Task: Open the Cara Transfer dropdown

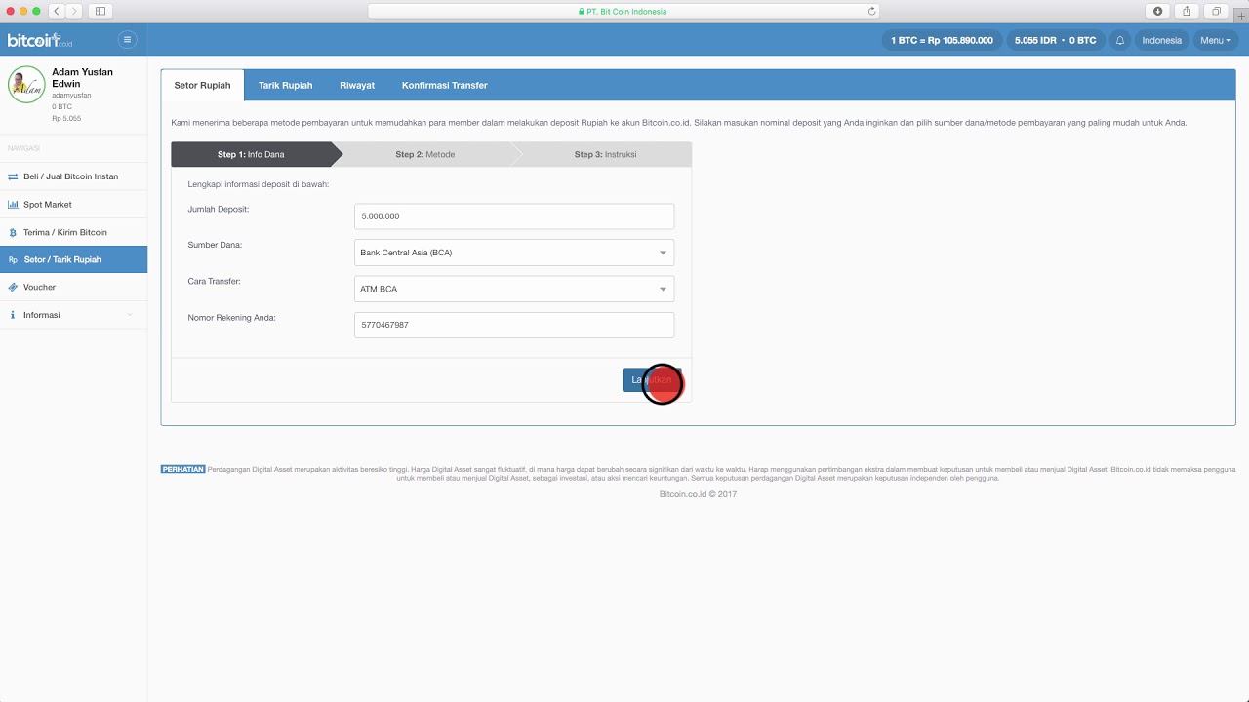Action: point(514,289)
